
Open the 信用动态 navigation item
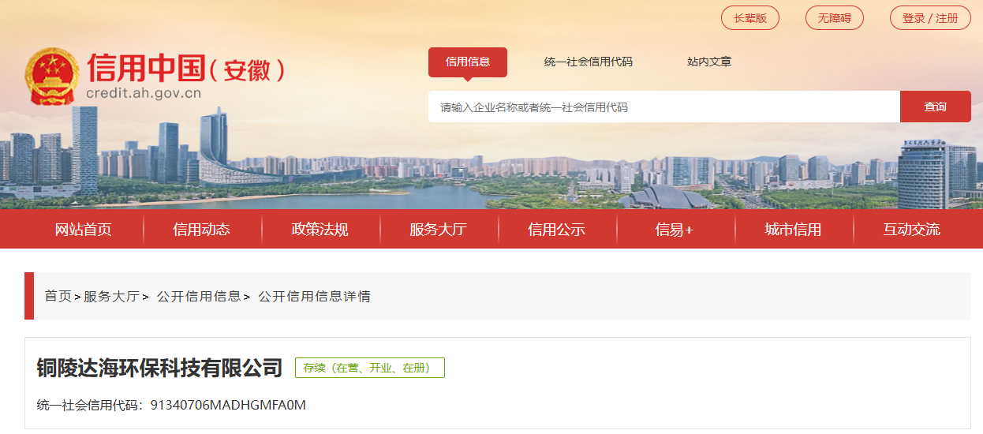click(202, 230)
